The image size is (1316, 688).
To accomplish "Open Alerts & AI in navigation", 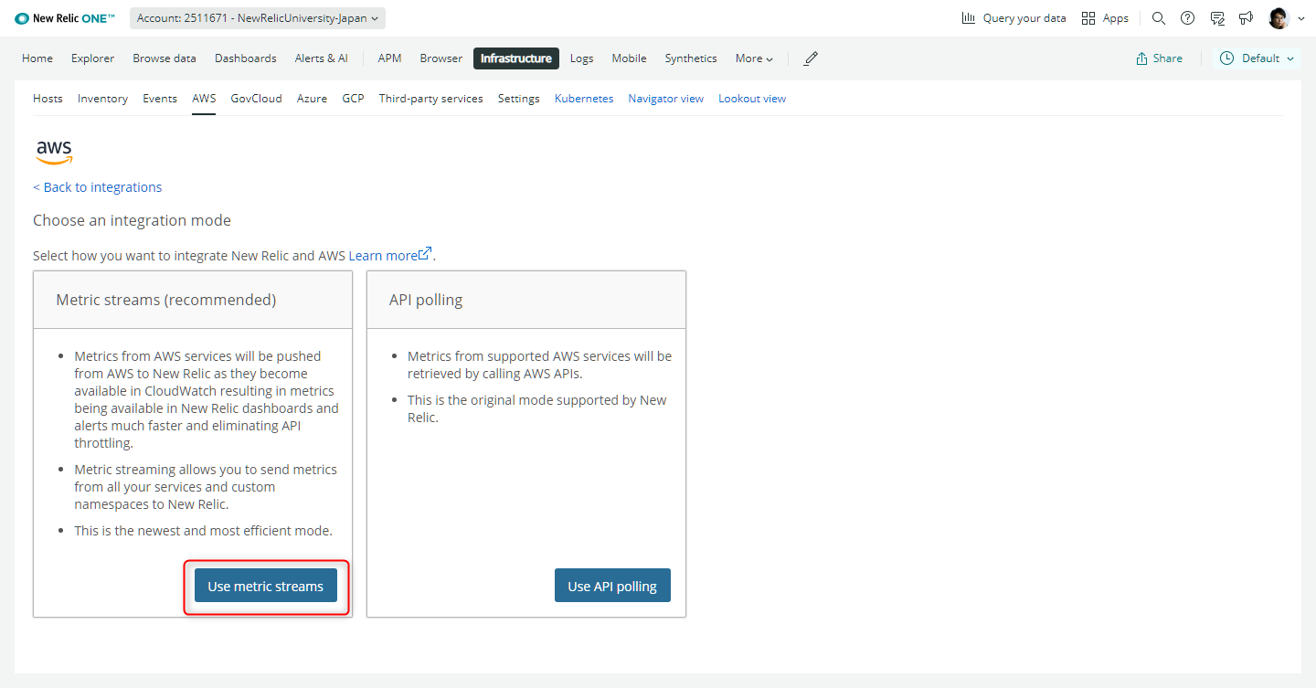I will click(322, 58).
